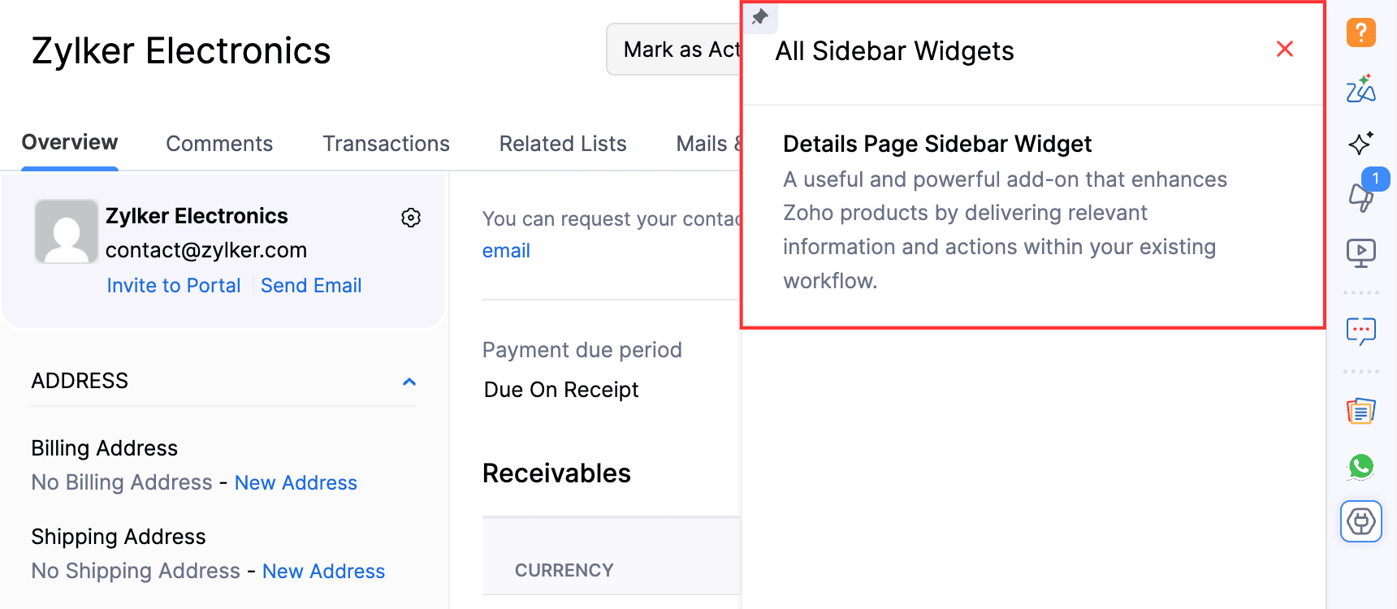The height and width of the screenshot is (609, 1397).
Task: Open announcements megaphone with notification badge
Action: pyautogui.click(x=1361, y=197)
